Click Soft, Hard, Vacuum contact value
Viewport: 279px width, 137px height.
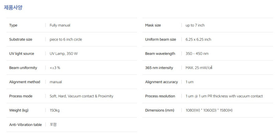click(82, 96)
